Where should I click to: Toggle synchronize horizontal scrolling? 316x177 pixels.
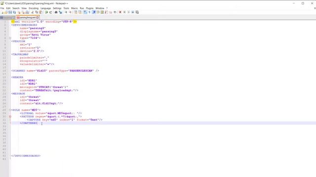pyautogui.click(x=80, y=12)
